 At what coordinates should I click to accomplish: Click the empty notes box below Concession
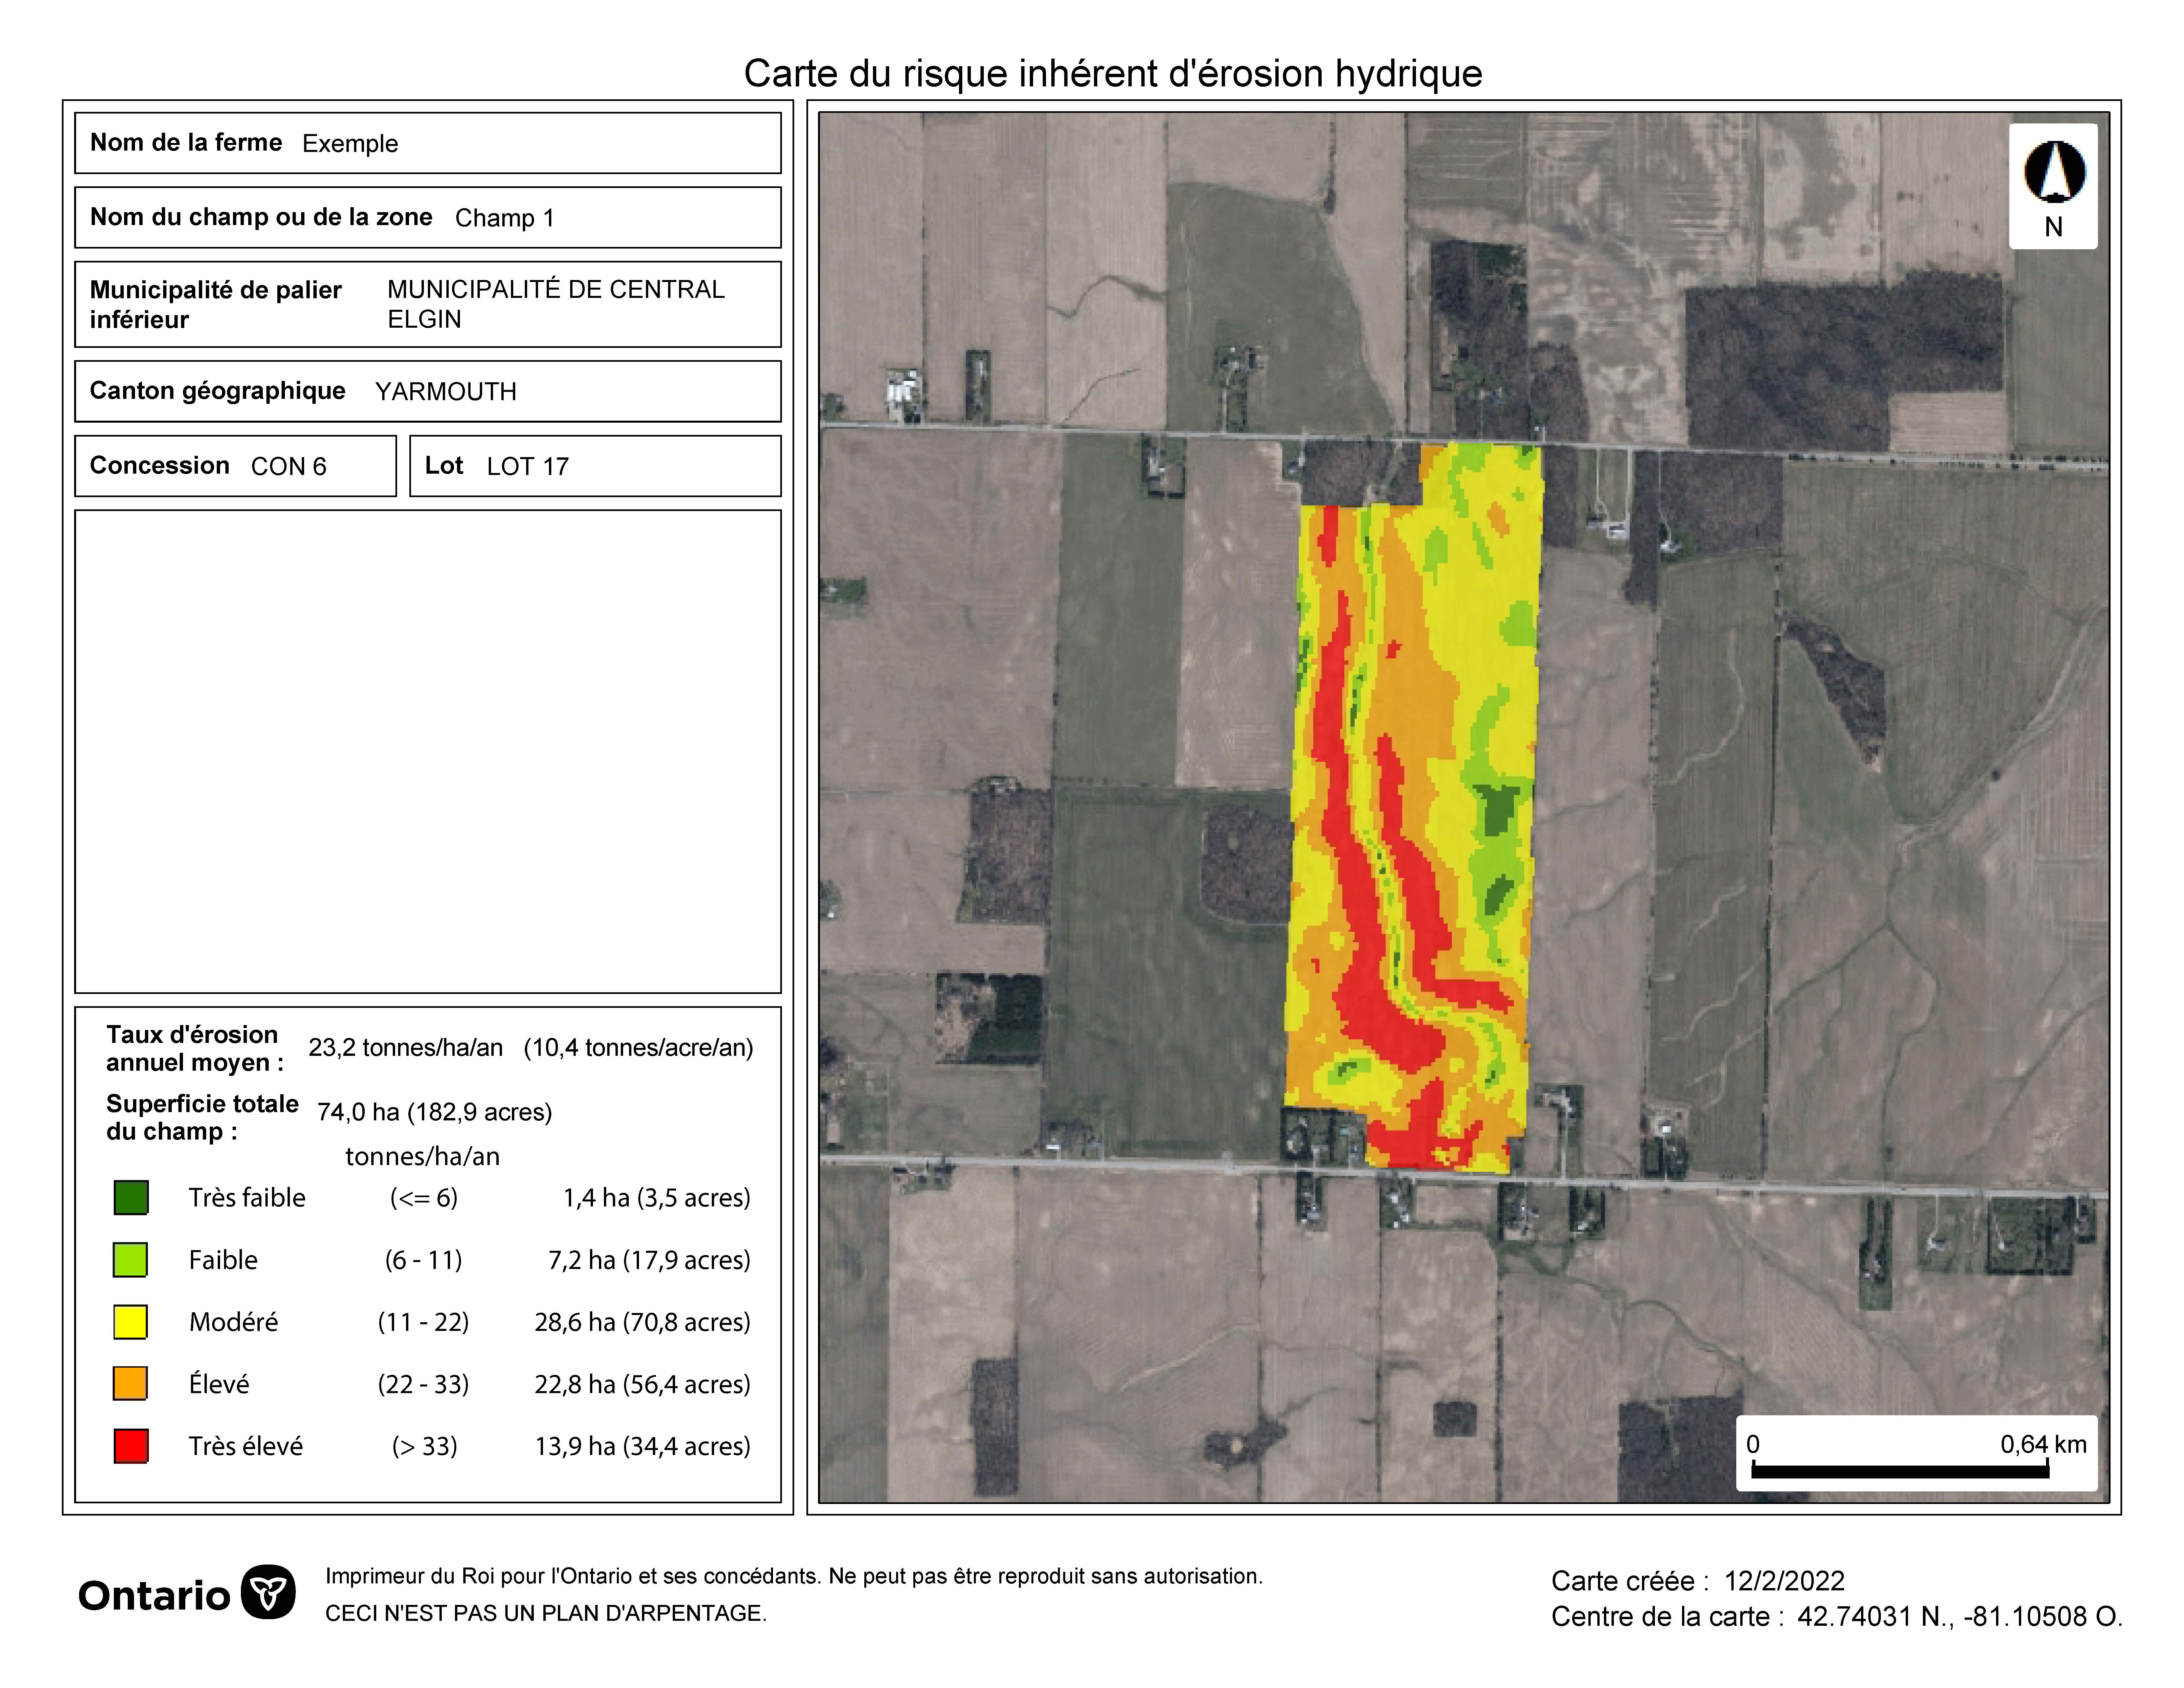click(x=428, y=752)
